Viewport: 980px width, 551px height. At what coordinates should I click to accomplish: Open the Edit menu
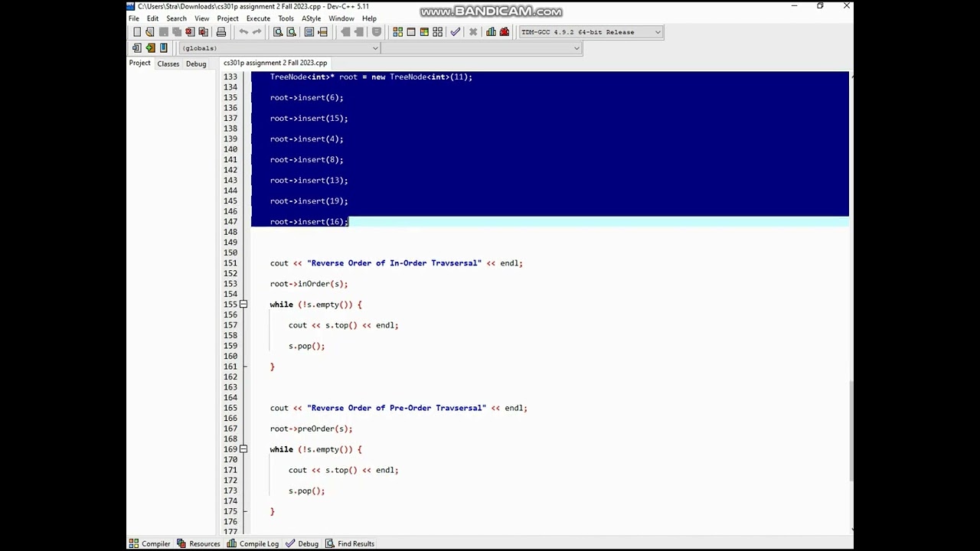pos(152,18)
